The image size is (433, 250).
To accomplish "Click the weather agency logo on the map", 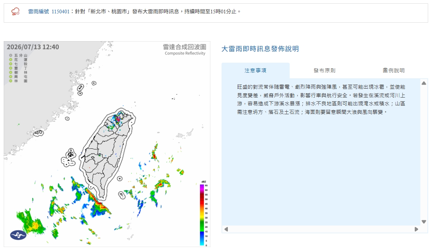I will point(18,235).
